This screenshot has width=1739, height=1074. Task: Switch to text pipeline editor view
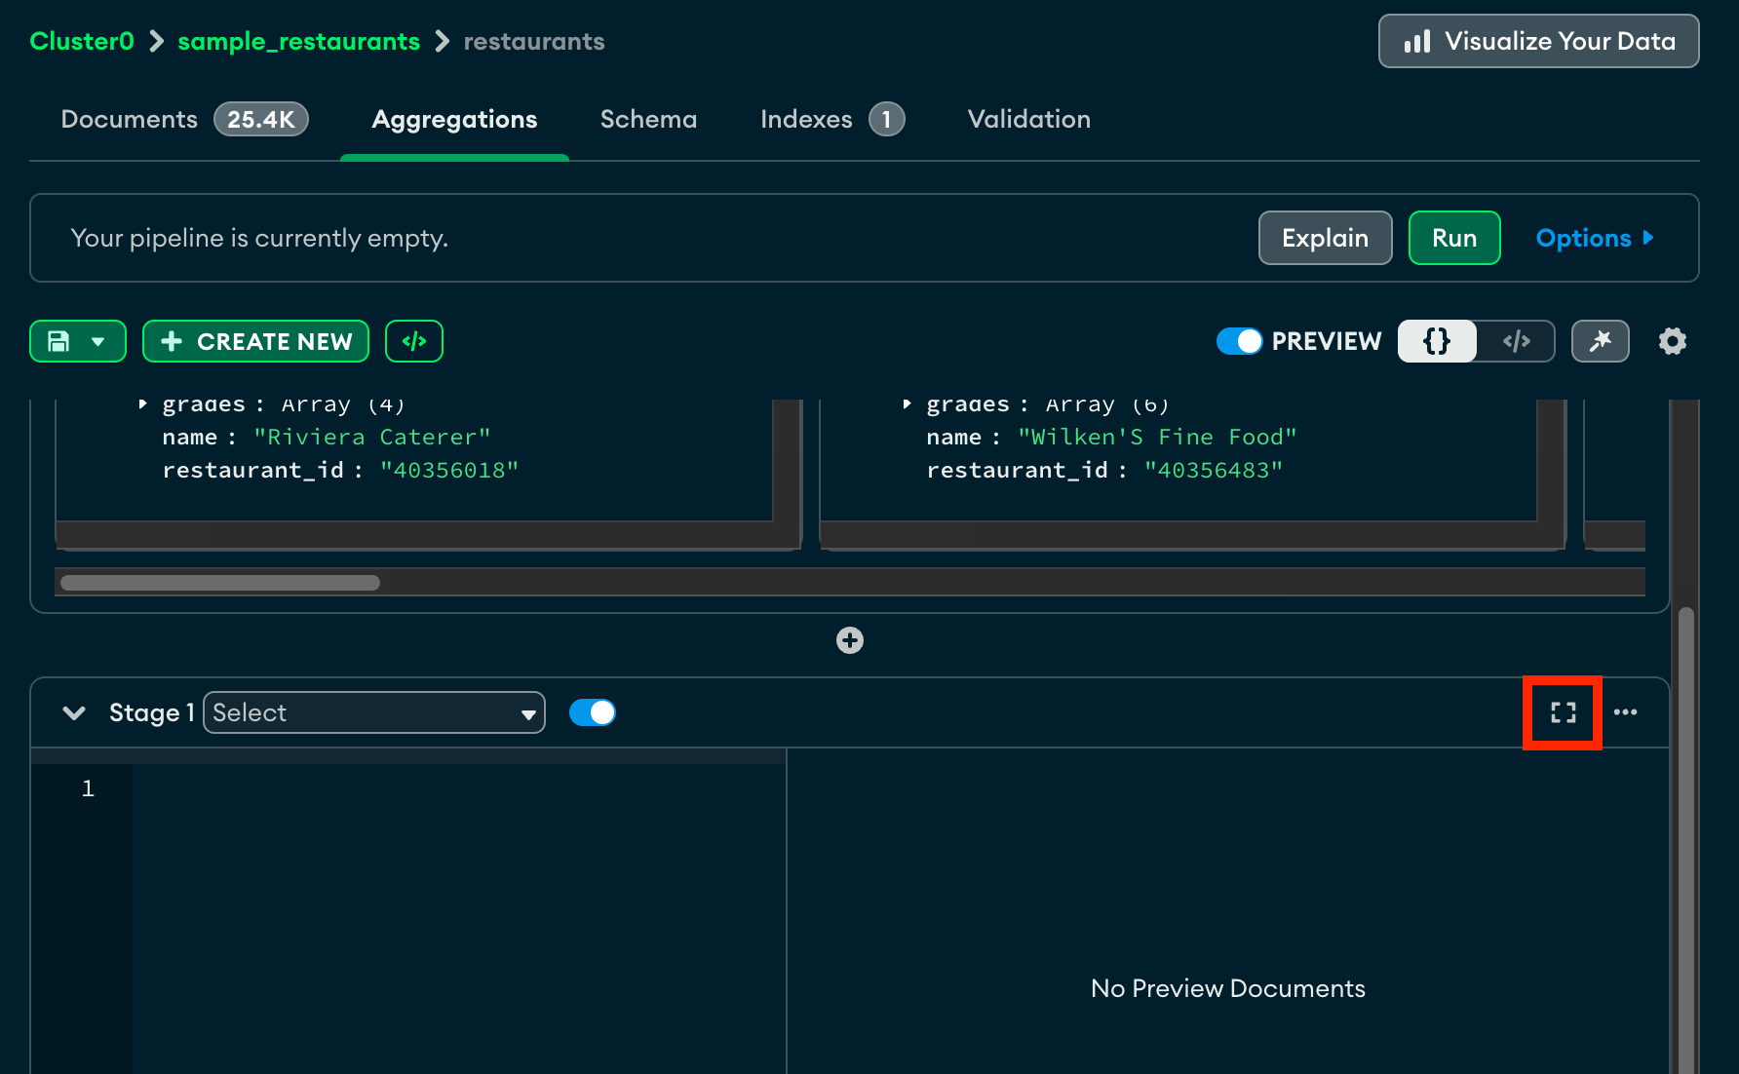[x=1516, y=341]
